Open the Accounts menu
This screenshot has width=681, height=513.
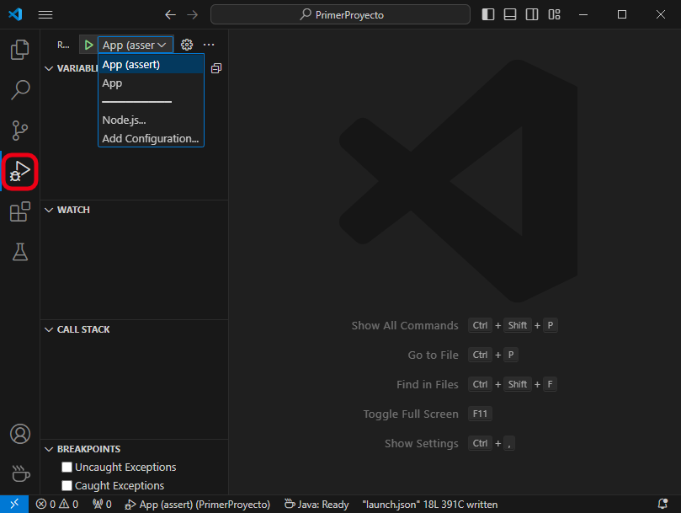pos(20,434)
